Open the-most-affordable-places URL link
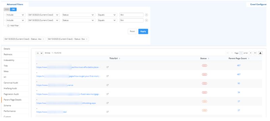Viewport: 270px width, 121px height. click(x=69, y=67)
